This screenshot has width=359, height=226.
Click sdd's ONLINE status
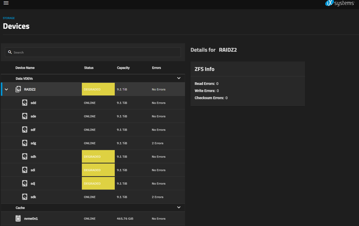[x=90, y=103]
